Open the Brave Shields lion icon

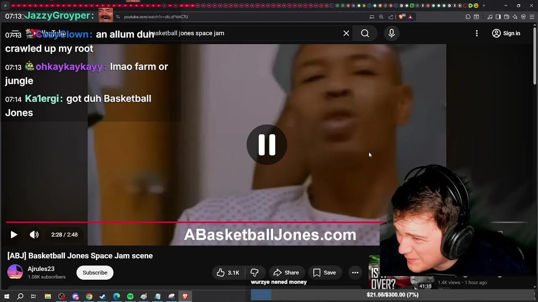[401, 17]
